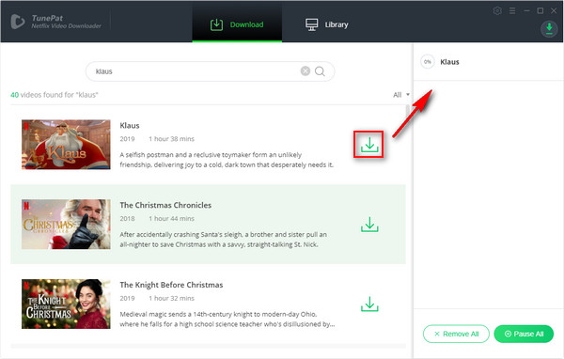Download The Christmas Chronicles
The image size is (564, 359).
pyautogui.click(x=369, y=225)
